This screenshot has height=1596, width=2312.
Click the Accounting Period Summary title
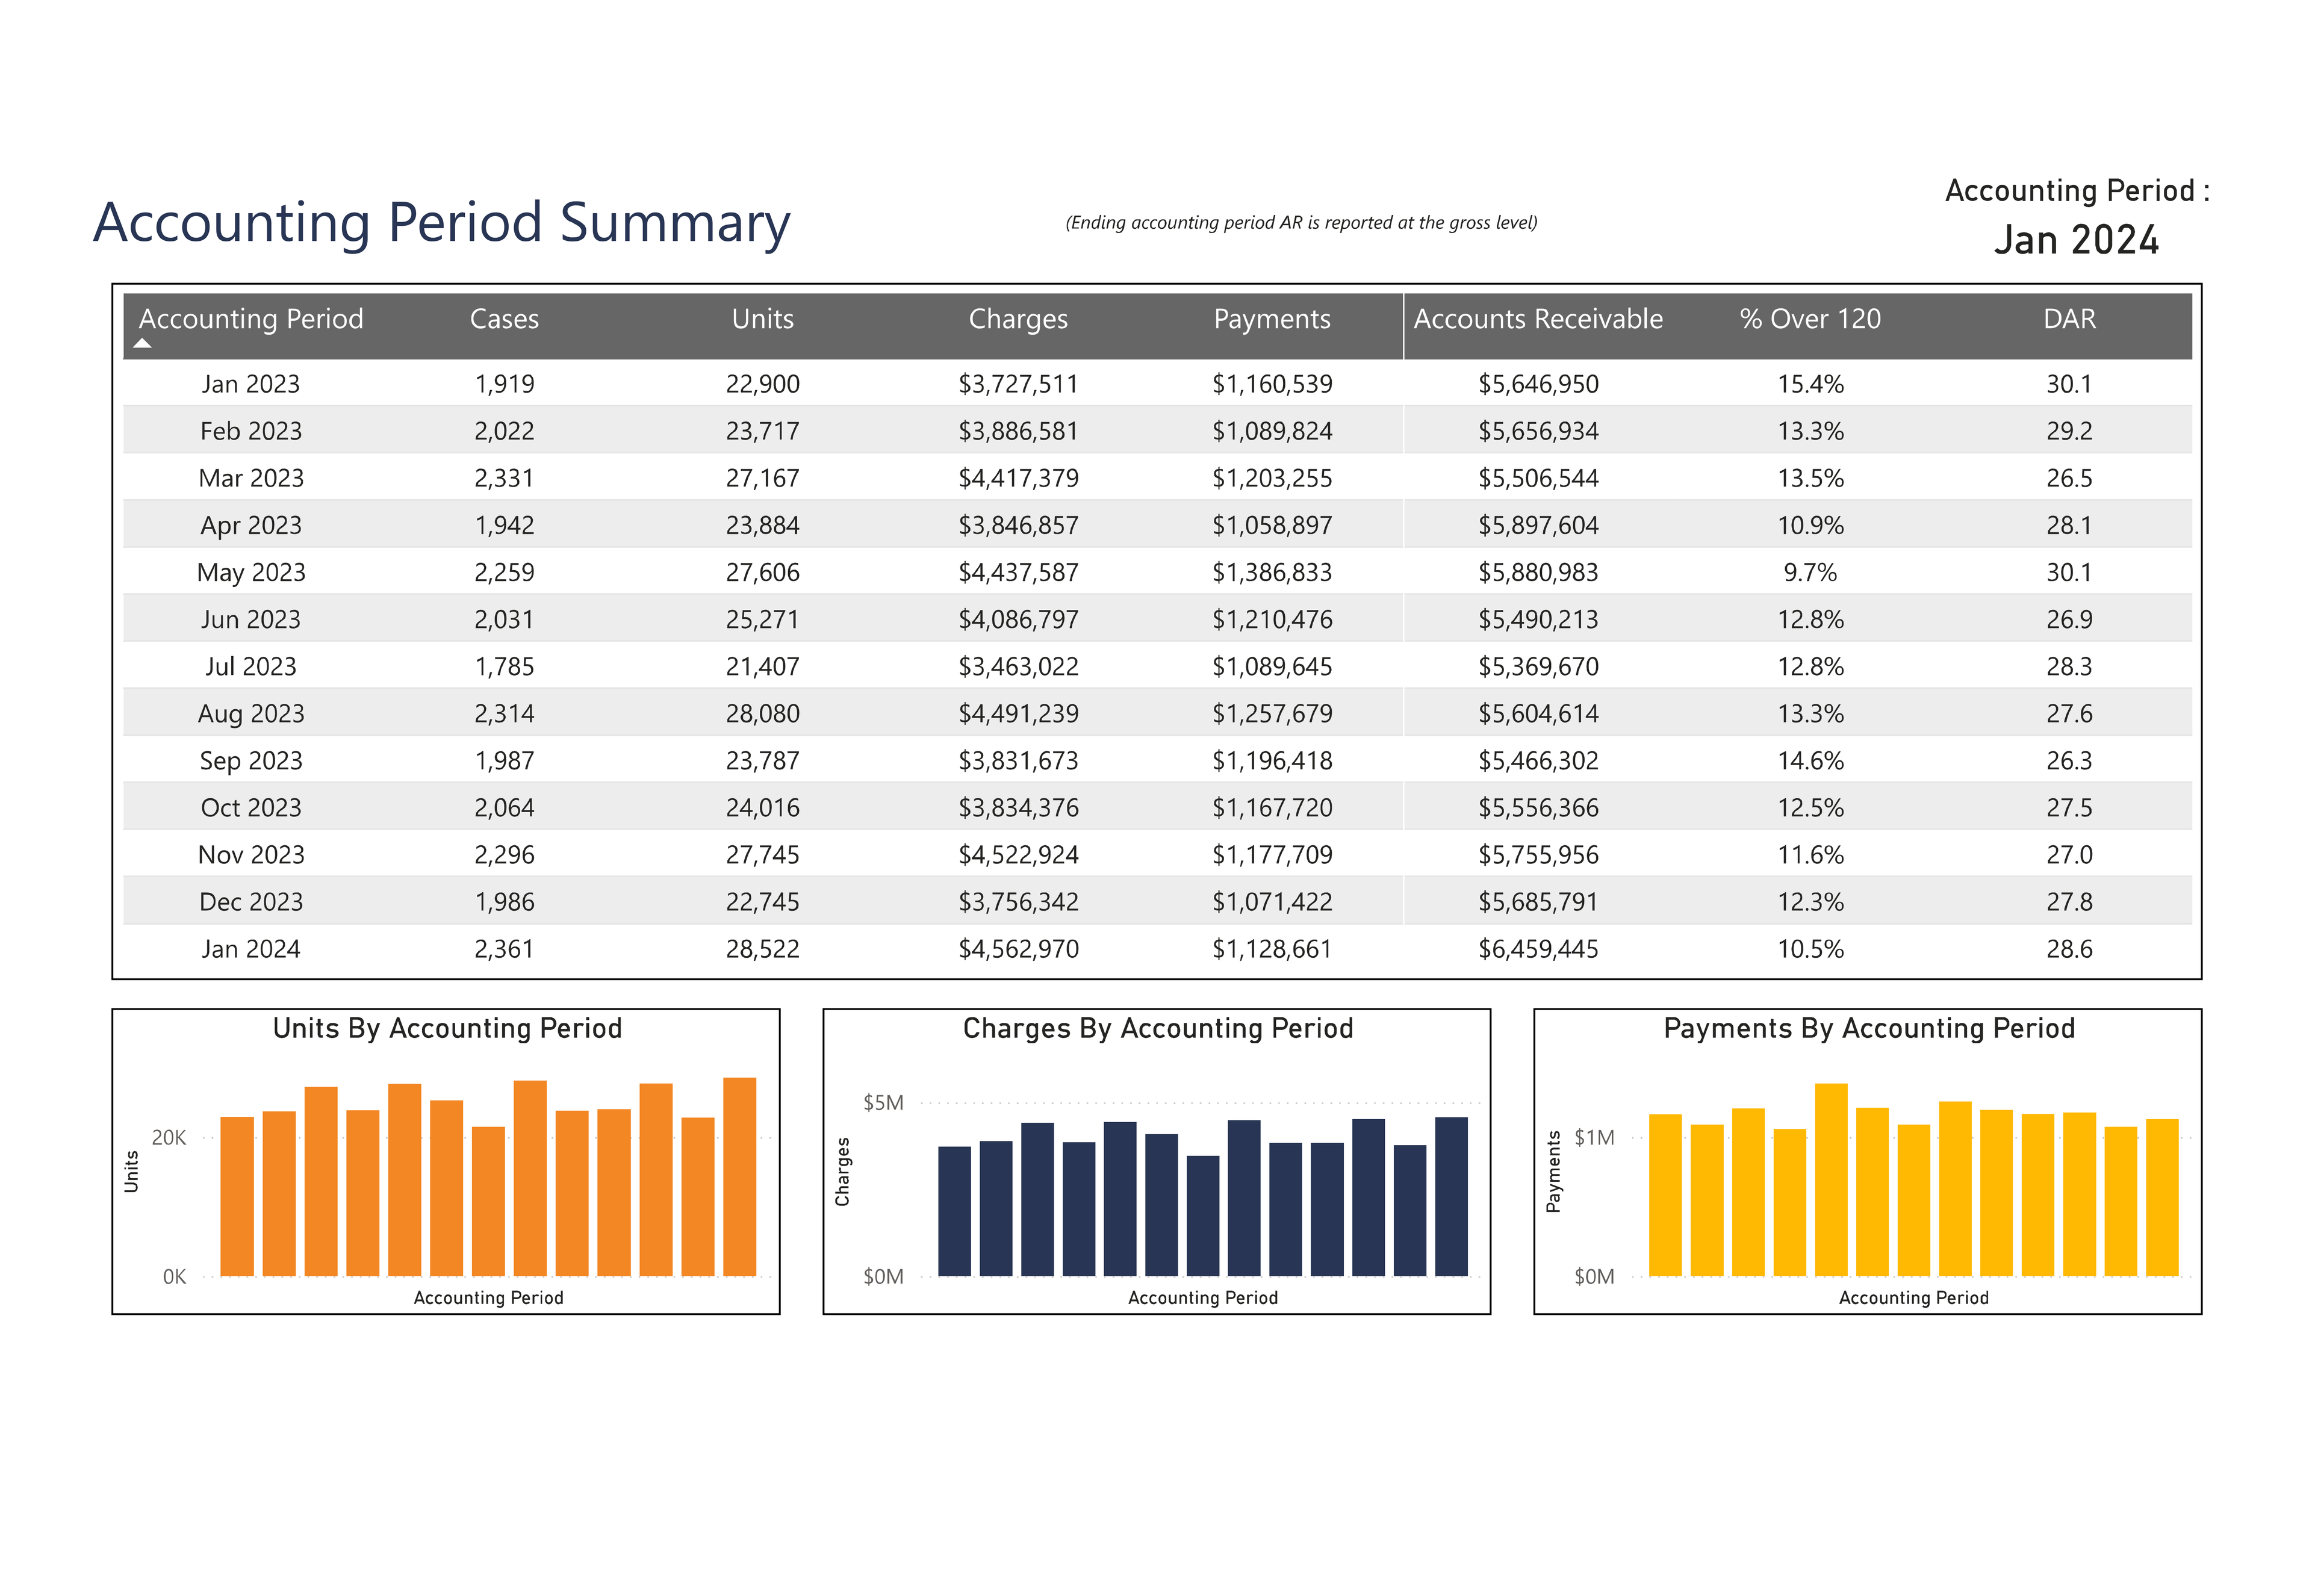(x=442, y=223)
